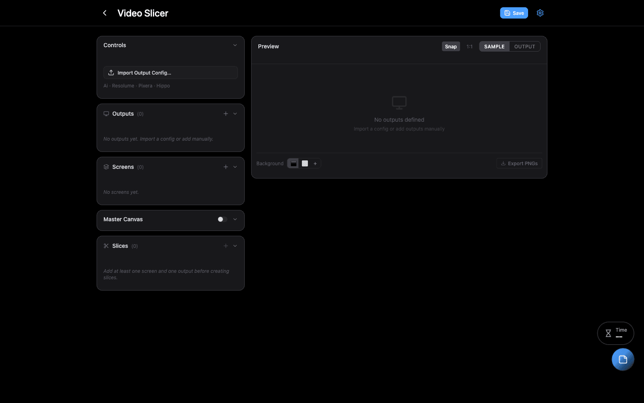The height and width of the screenshot is (403, 644).
Task: Click the Video Slicer title
Action: coord(143,13)
